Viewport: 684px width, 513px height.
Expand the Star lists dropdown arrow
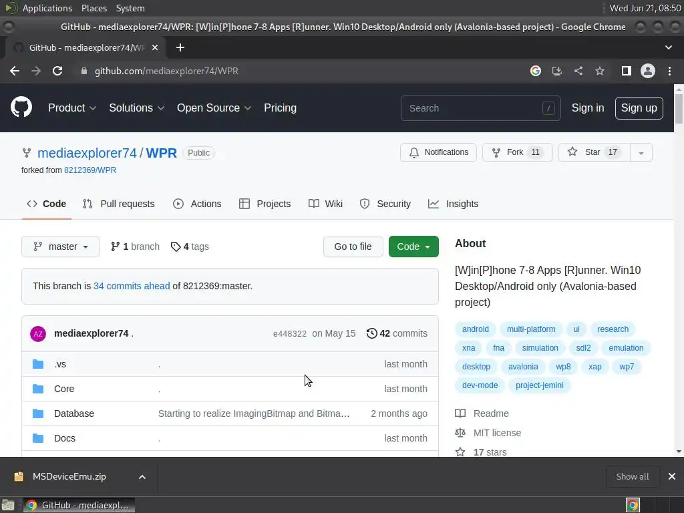[641, 153]
